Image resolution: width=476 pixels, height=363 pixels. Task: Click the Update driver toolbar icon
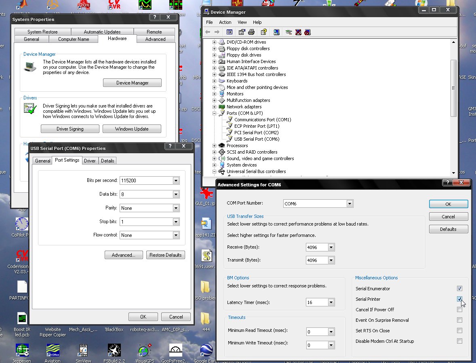tap(289, 32)
